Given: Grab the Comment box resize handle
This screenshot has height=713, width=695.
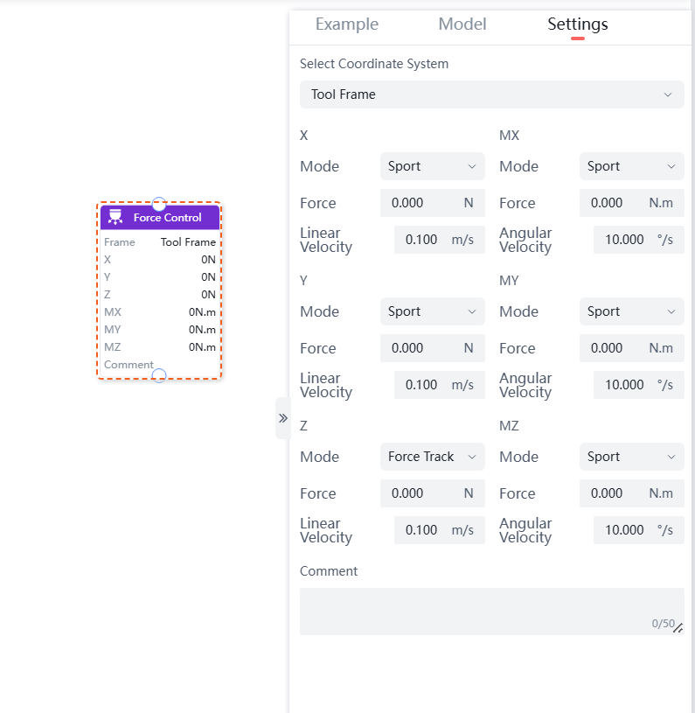Looking at the screenshot, I should 678,627.
